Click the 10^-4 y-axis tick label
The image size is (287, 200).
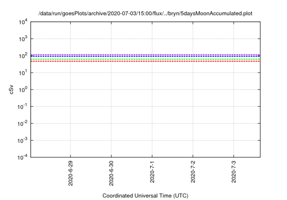pyautogui.click(x=22, y=157)
